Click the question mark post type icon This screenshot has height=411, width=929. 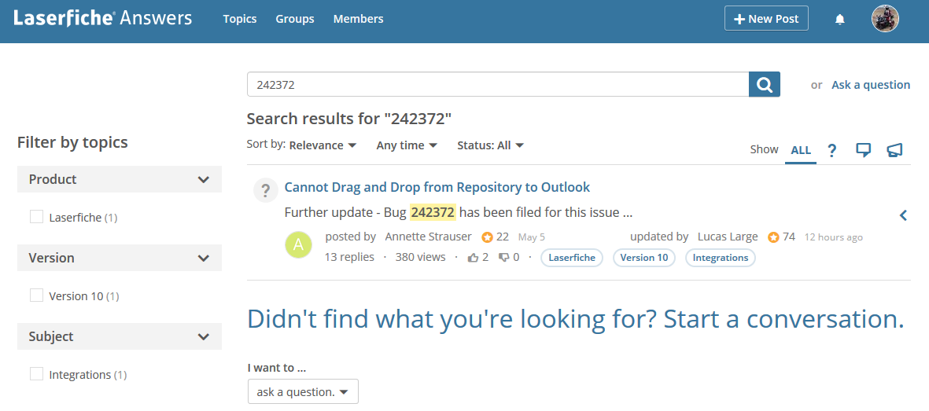(x=265, y=191)
